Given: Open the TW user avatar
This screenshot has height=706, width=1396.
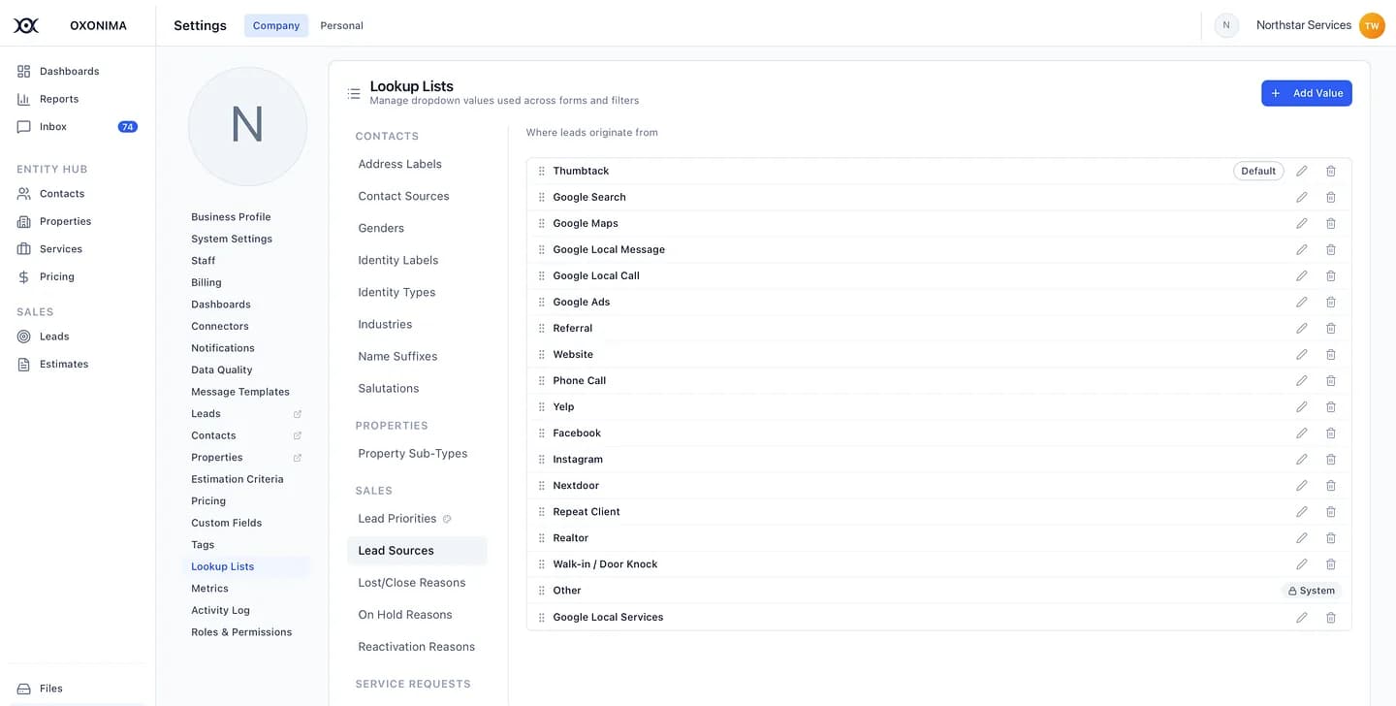Looking at the screenshot, I should click(1372, 25).
